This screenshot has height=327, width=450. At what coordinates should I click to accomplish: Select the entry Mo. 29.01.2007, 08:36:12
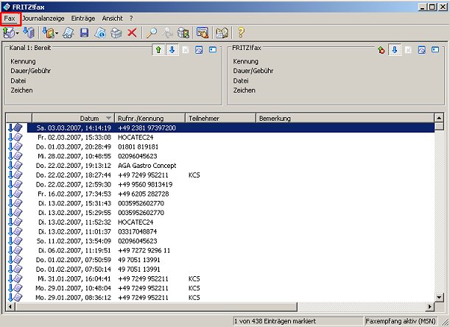[x=220, y=298]
